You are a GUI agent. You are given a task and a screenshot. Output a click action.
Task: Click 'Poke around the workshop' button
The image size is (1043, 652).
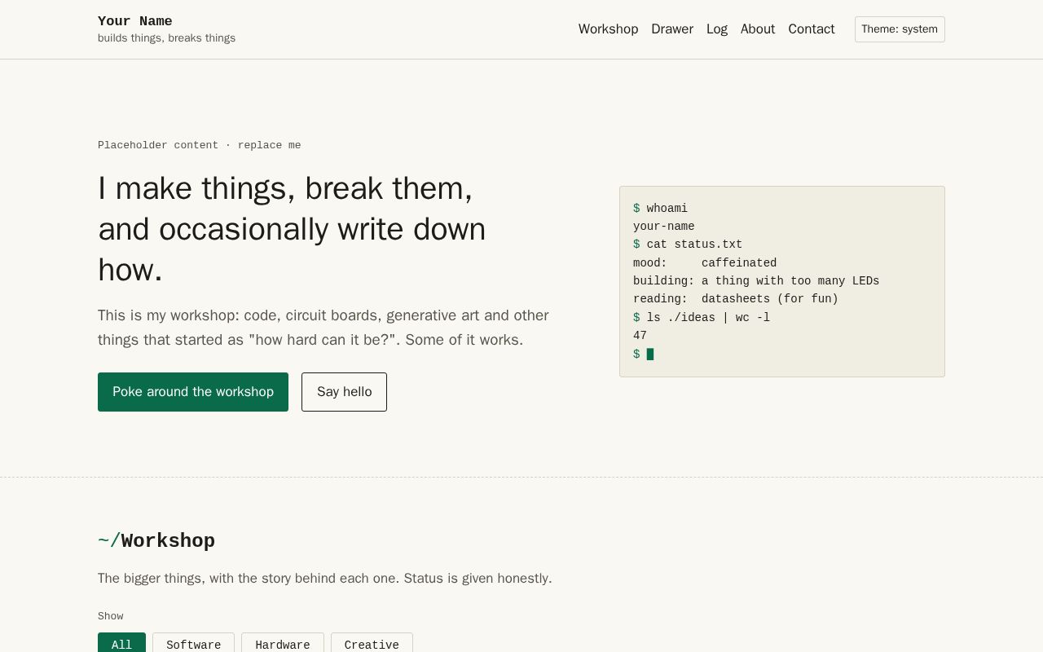(x=193, y=392)
